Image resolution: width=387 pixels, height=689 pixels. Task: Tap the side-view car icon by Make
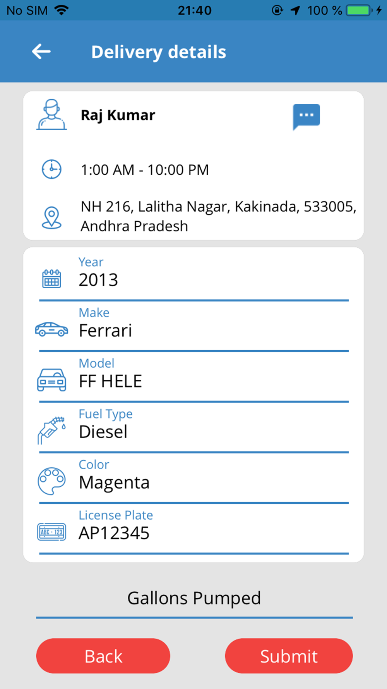(51, 329)
